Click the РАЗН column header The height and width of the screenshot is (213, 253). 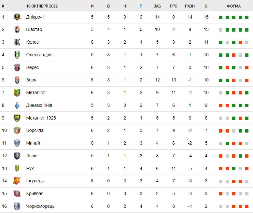(190, 6)
